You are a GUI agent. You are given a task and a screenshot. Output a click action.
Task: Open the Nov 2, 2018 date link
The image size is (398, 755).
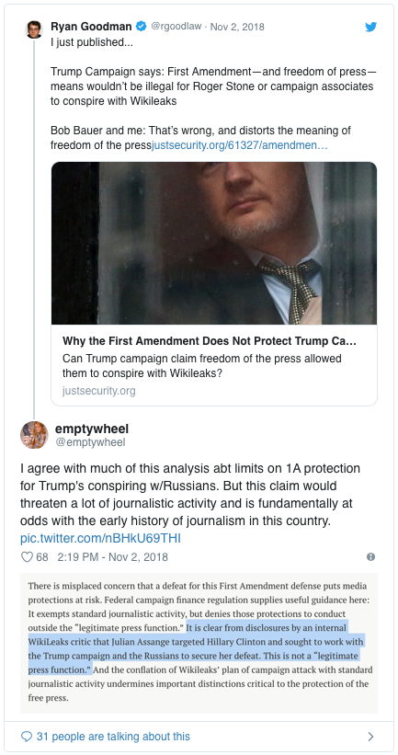point(237,27)
